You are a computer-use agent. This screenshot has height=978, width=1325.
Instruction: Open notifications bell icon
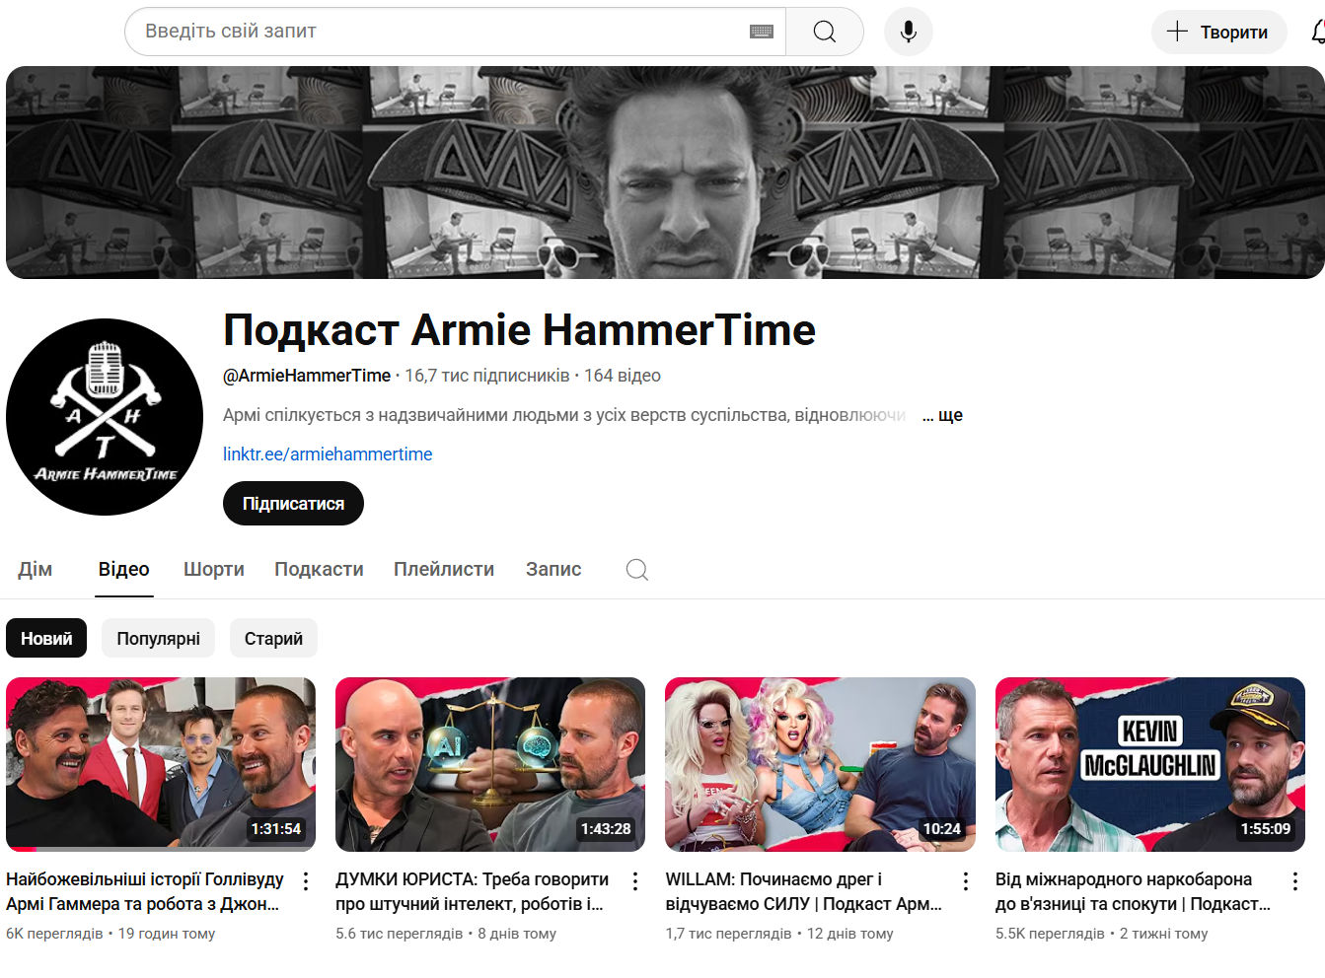[1317, 32]
